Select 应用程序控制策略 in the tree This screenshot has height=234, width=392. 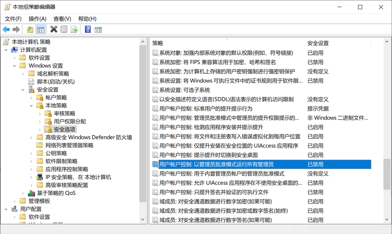(67, 169)
